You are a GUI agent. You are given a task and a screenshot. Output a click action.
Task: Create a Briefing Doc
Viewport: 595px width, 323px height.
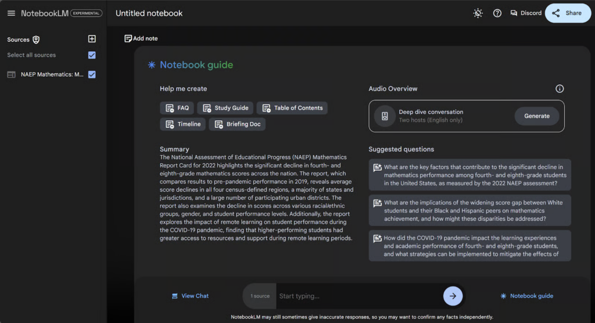coord(237,124)
